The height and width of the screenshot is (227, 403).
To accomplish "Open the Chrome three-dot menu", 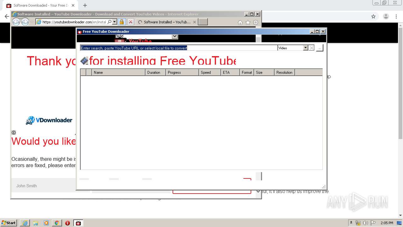I will coord(396,16).
